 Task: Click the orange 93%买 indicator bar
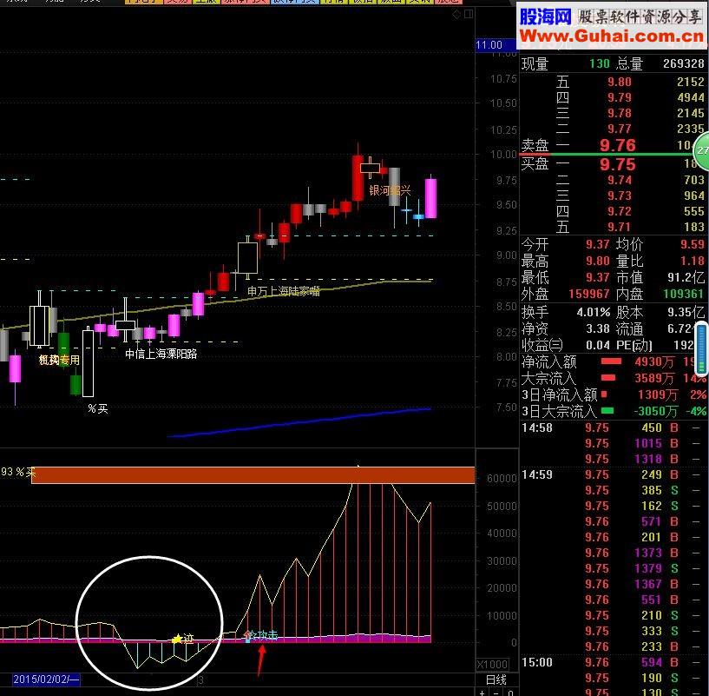pyautogui.click(x=253, y=475)
